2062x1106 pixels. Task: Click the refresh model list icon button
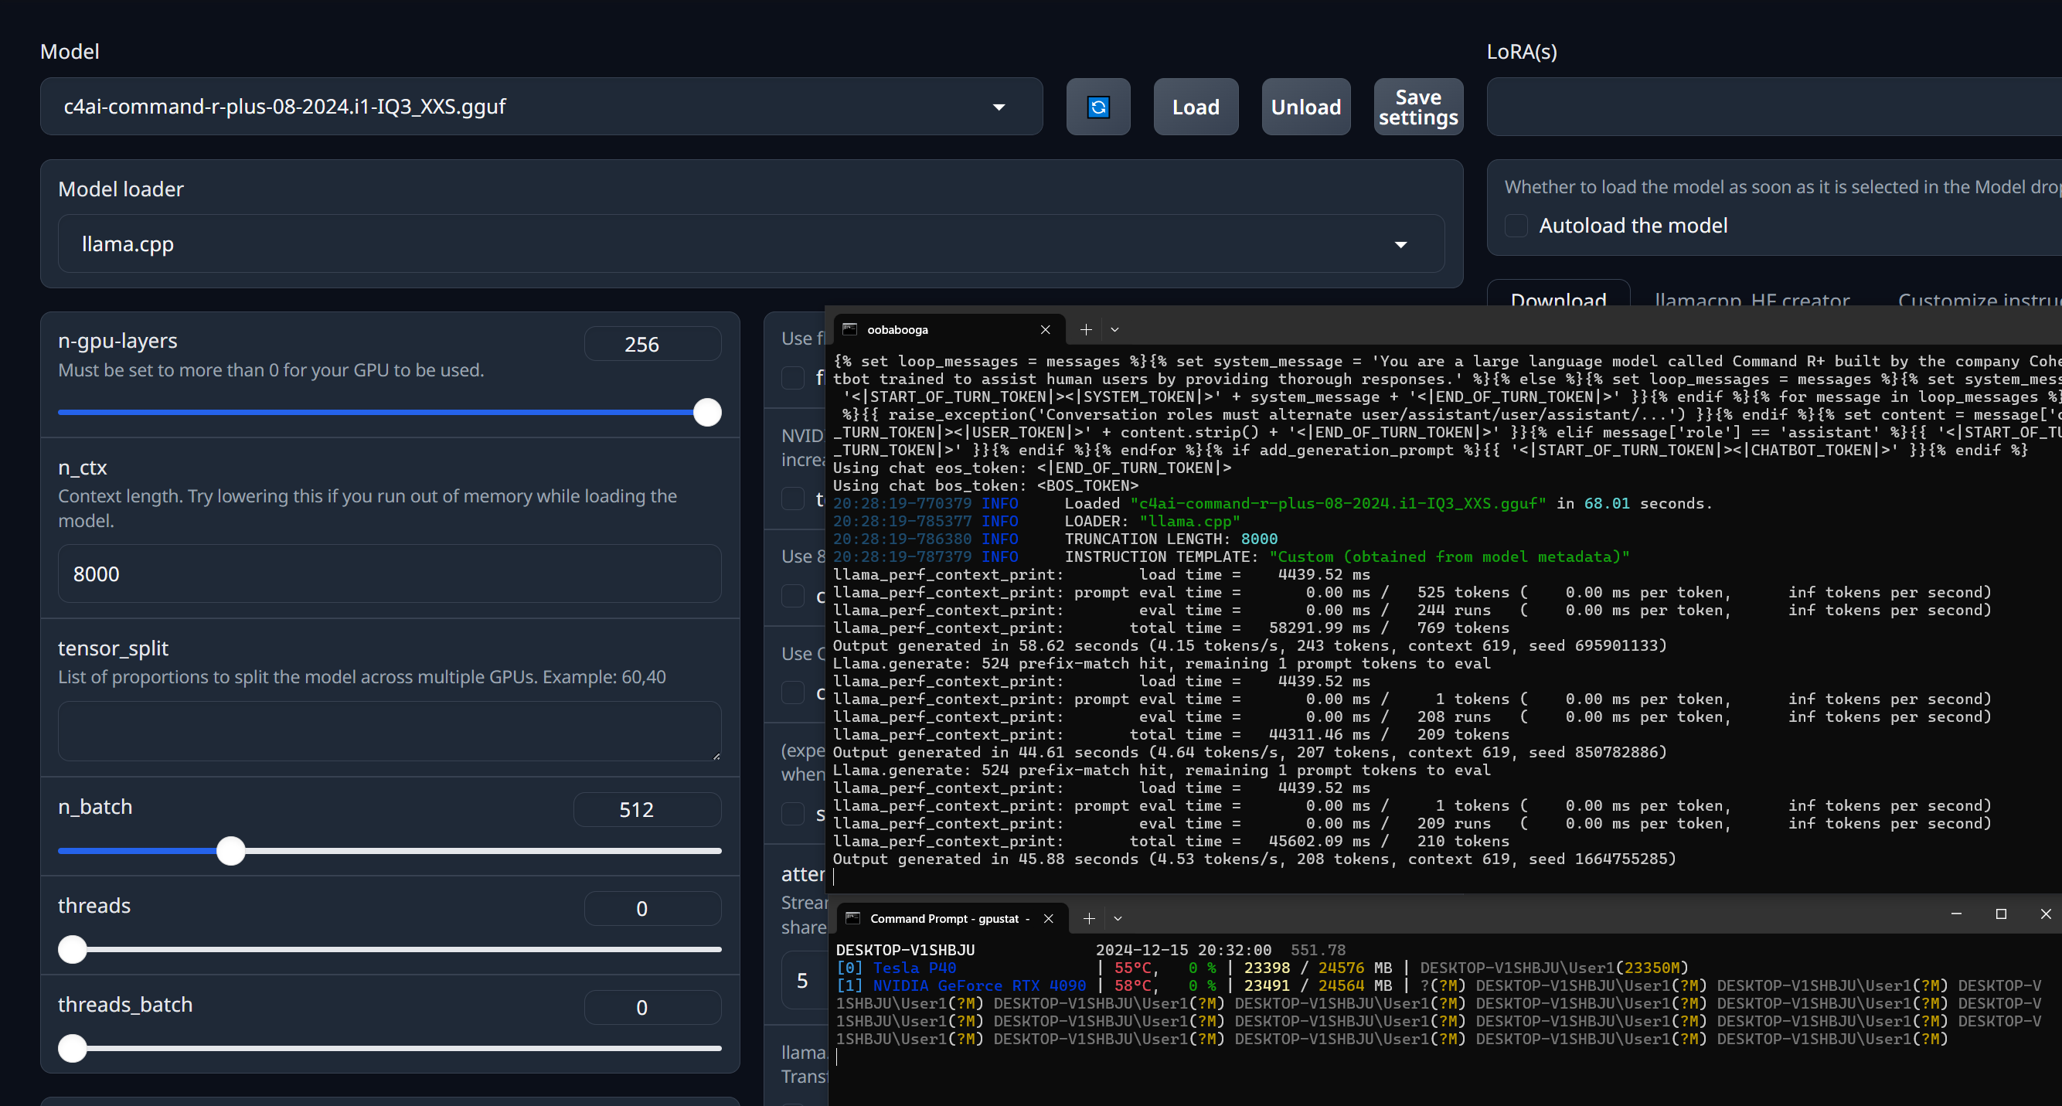1098,107
